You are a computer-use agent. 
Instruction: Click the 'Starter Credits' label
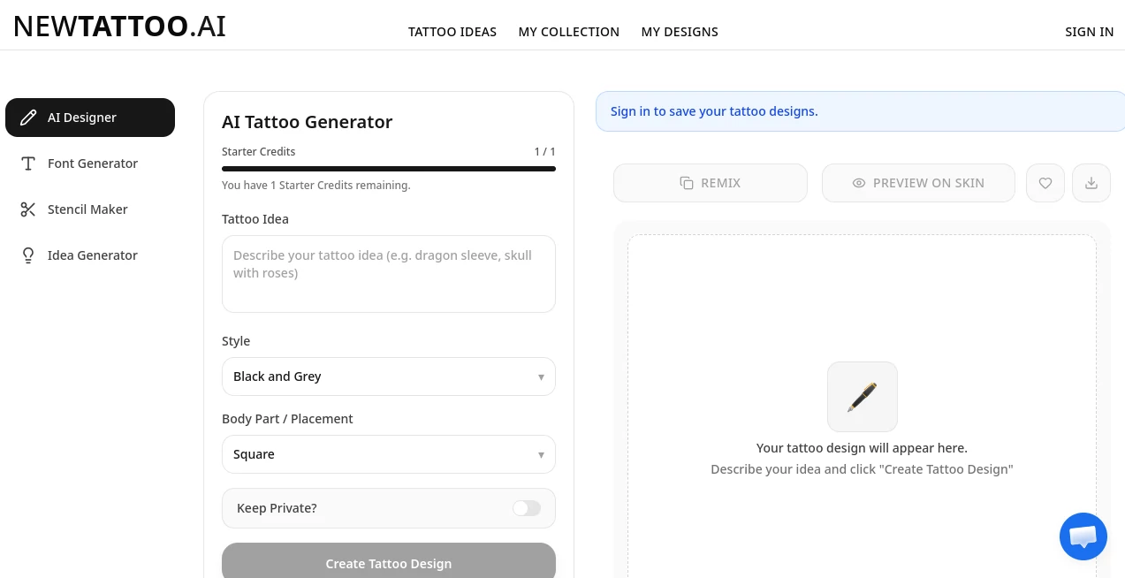[258, 152]
